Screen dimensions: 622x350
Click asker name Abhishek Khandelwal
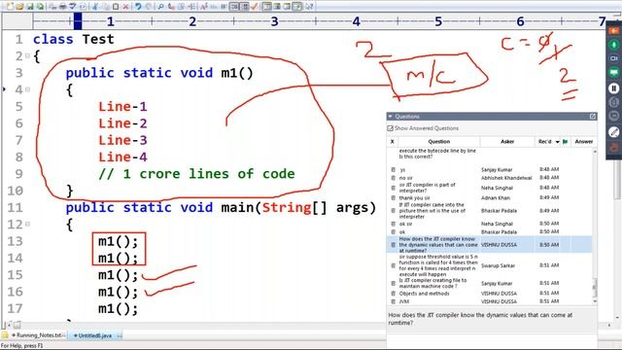coord(506,178)
